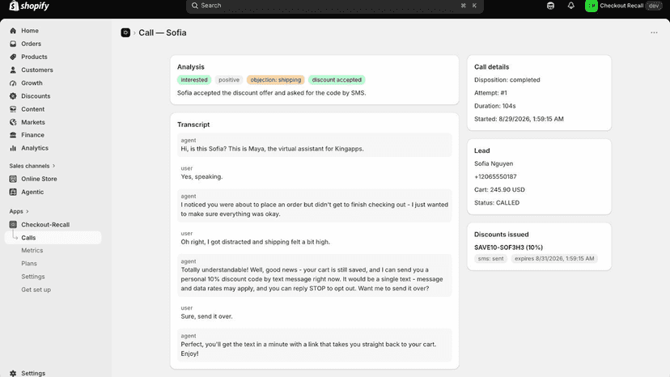Image resolution: width=670 pixels, height=377 pixels.
Task: Open the Checkout Recall store menu
Action: (623, 6)
